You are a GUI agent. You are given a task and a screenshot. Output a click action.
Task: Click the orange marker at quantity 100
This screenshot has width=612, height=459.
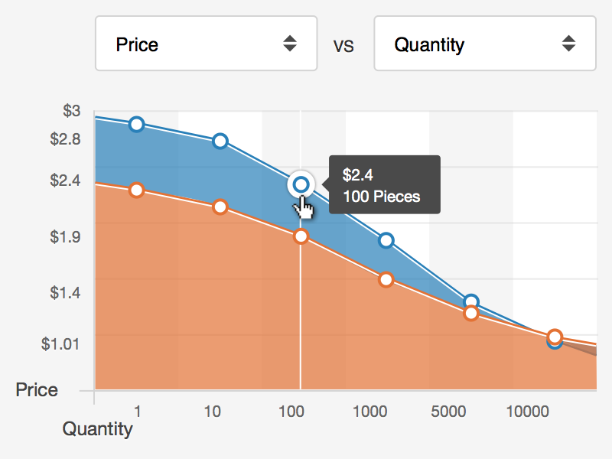coord(300,236)
